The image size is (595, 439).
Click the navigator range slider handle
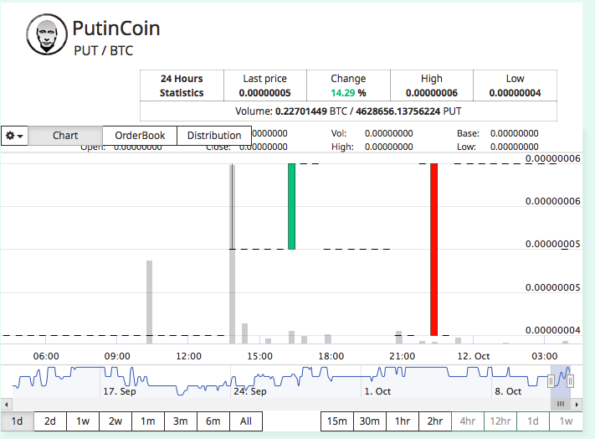tap(551, 381)
